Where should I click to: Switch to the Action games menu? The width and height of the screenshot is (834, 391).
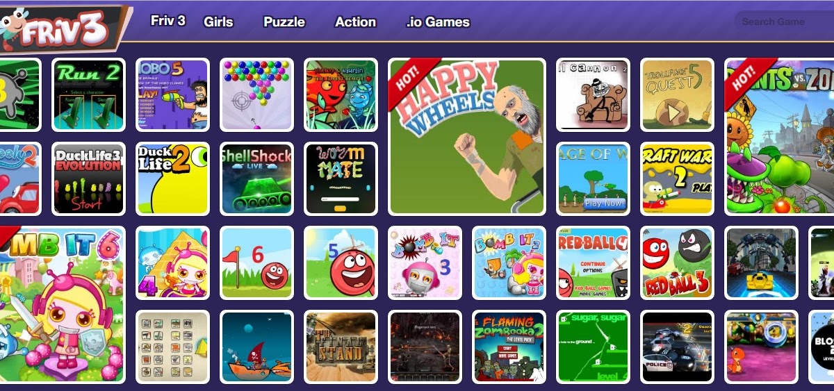pos(355,22)
